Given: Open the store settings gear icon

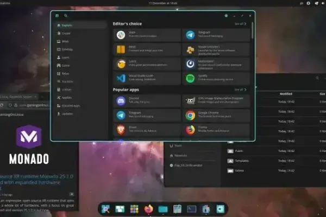Looking at the screenshot, I should coord(226,16).
